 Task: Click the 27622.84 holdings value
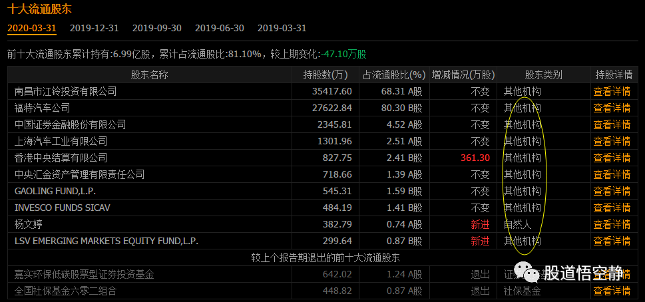[x=332, y=108]
